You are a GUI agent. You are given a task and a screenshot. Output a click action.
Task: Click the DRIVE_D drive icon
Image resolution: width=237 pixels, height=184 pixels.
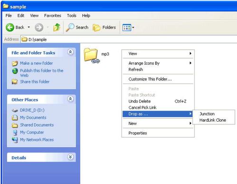(x=15, y=110)
